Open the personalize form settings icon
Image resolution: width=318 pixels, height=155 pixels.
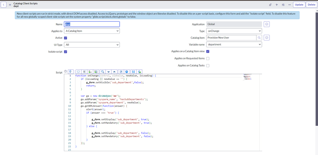(283, 5)
